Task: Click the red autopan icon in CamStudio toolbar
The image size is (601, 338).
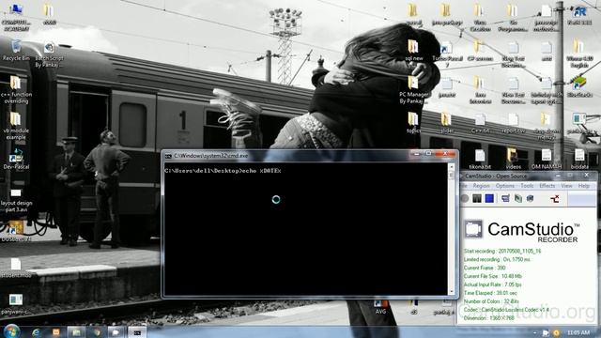Action: [555, 198]
